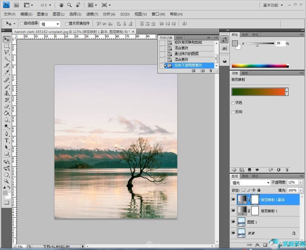The image size is (306, 250).
Task: Select the Move tool in toolbox
Action: 6,39
